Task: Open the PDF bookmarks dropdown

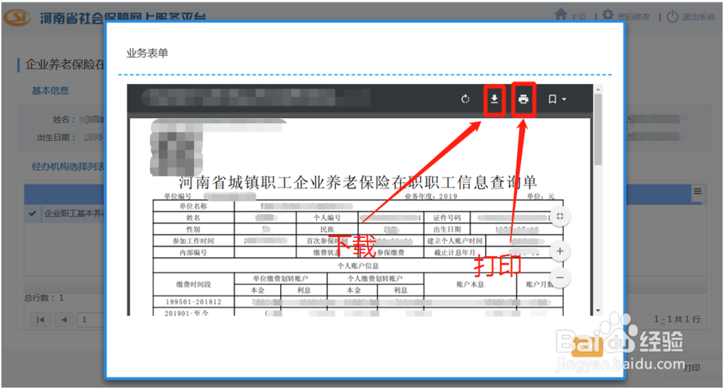Action: click(557, 99)
